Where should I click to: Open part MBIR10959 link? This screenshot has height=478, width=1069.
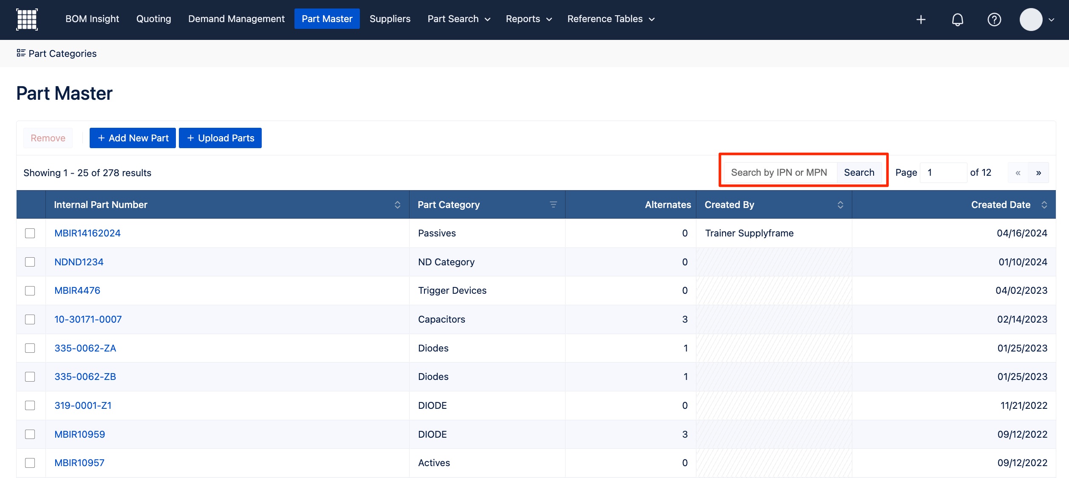tap(80, 434)
